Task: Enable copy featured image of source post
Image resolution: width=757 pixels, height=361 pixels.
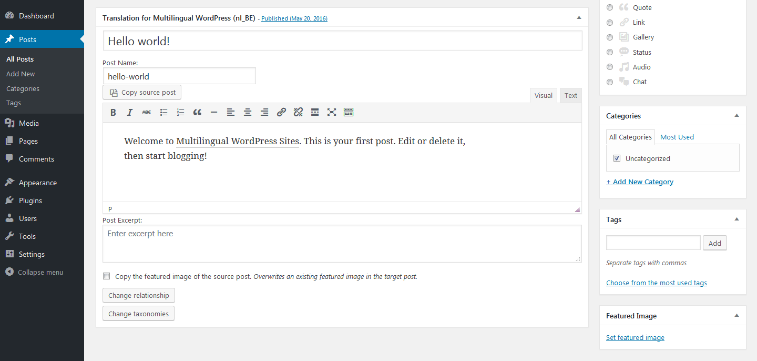Action: (107, 276)
